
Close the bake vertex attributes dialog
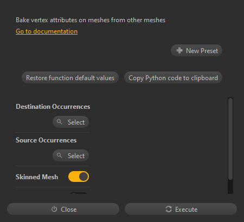pos(63,209)
